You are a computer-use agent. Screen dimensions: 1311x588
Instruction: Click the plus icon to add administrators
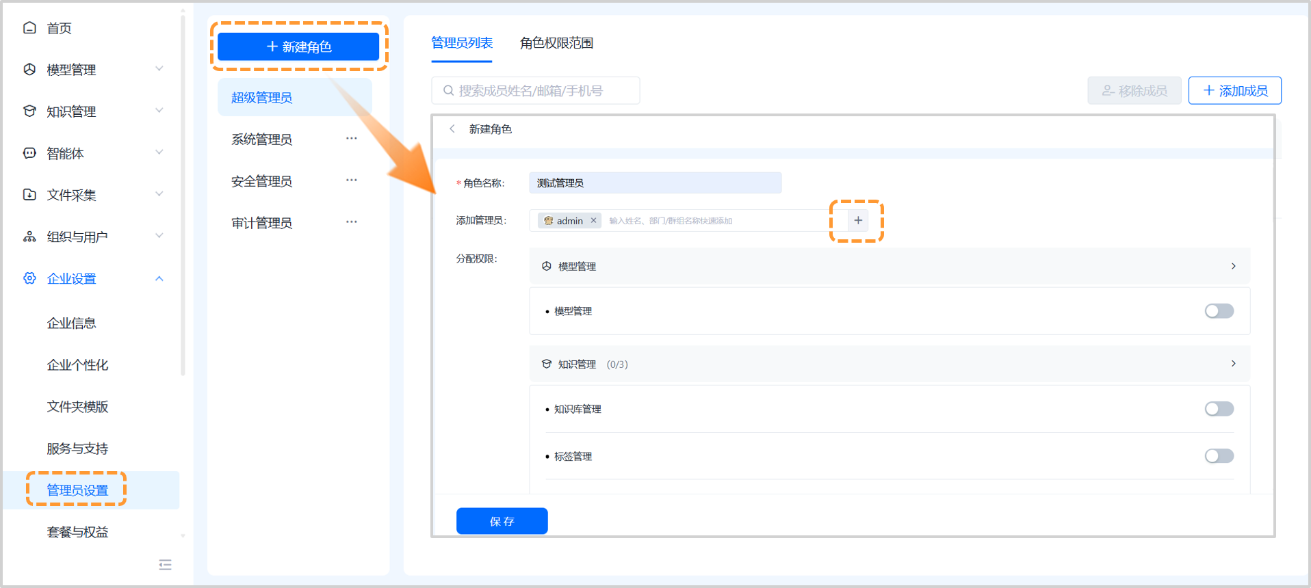tap(858, 220)
